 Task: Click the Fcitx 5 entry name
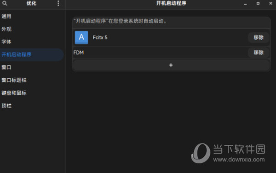pos(100,37)
